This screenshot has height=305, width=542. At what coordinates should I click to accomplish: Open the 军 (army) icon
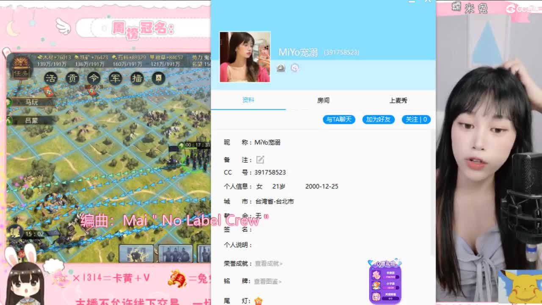tap(116, 78)
